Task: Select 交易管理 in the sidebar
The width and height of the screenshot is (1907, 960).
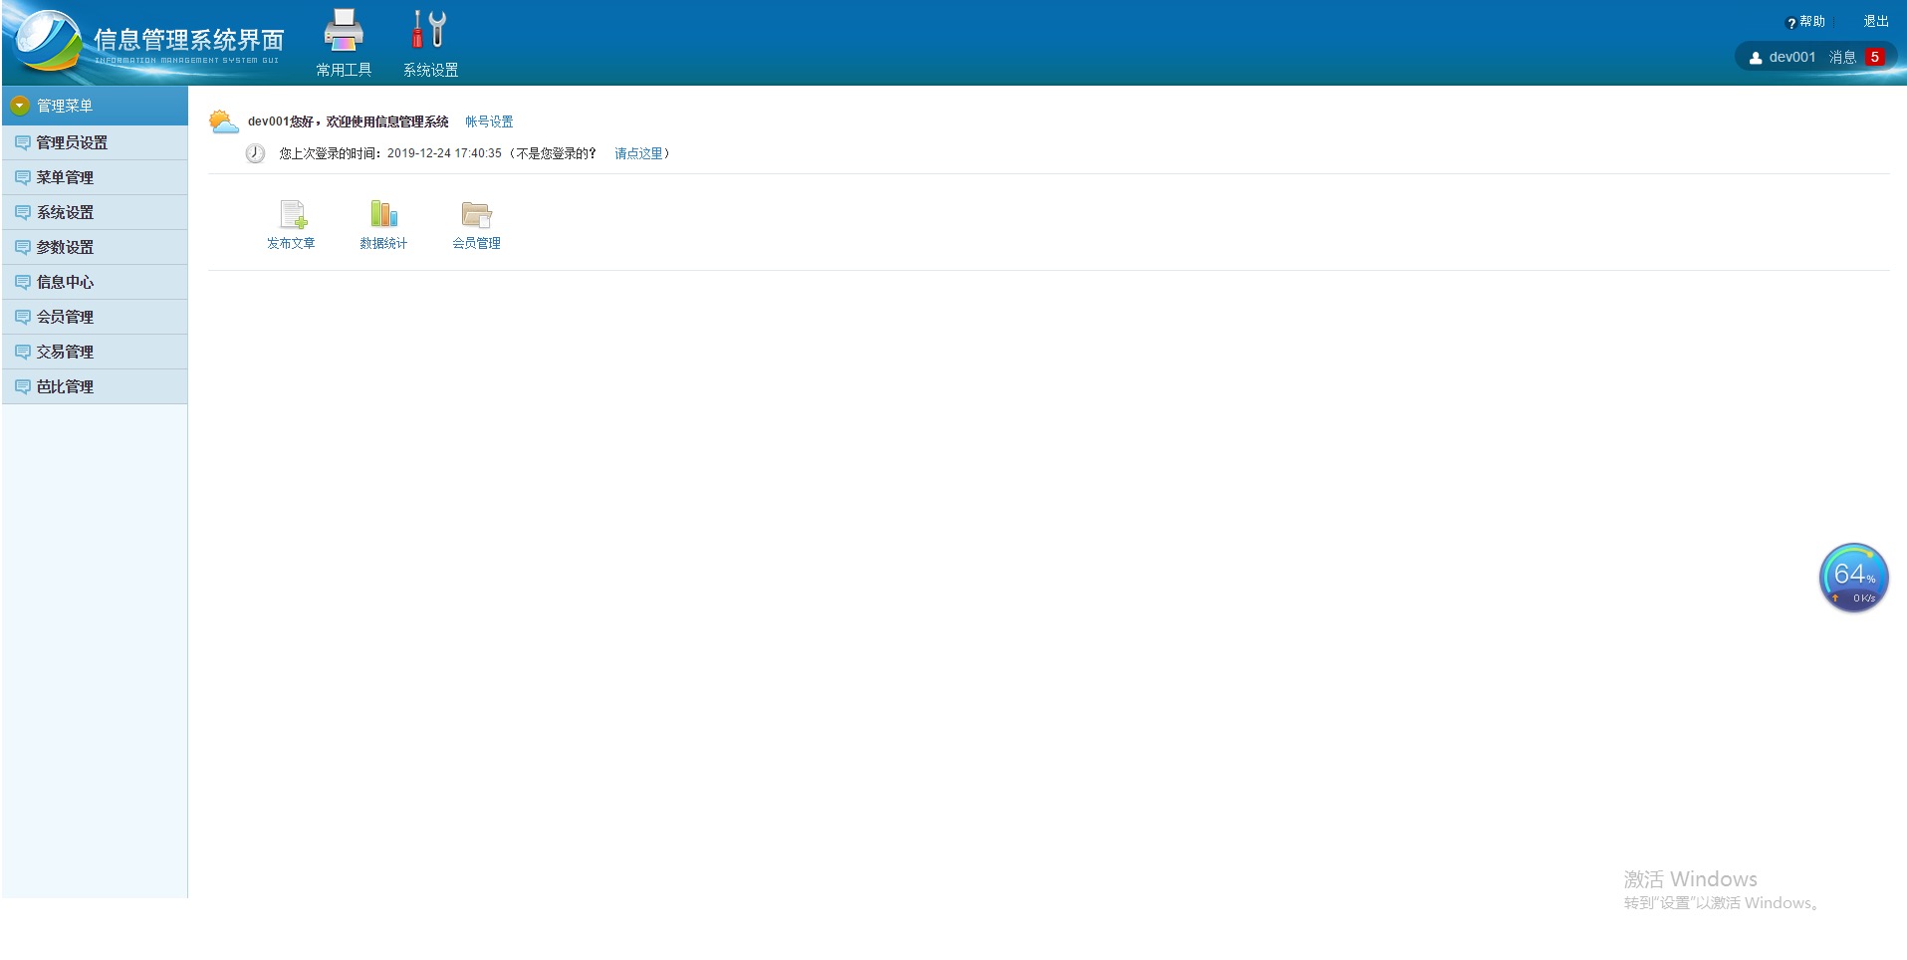Action: pyautogui.click(x=95, y=352)
